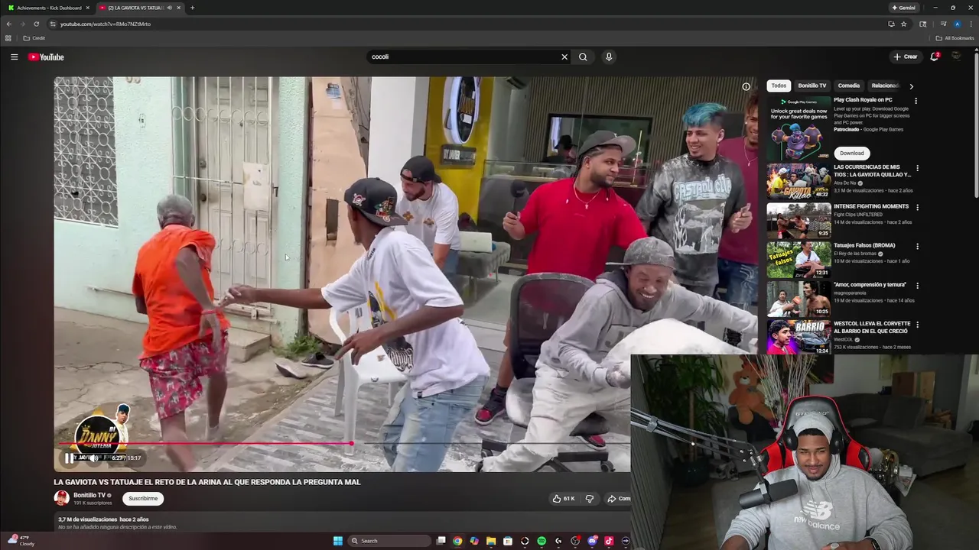Viewport: 979px width, 550px height.
Task: Click the Clash Royale ad thumbnail
Action: click(798, 128)
